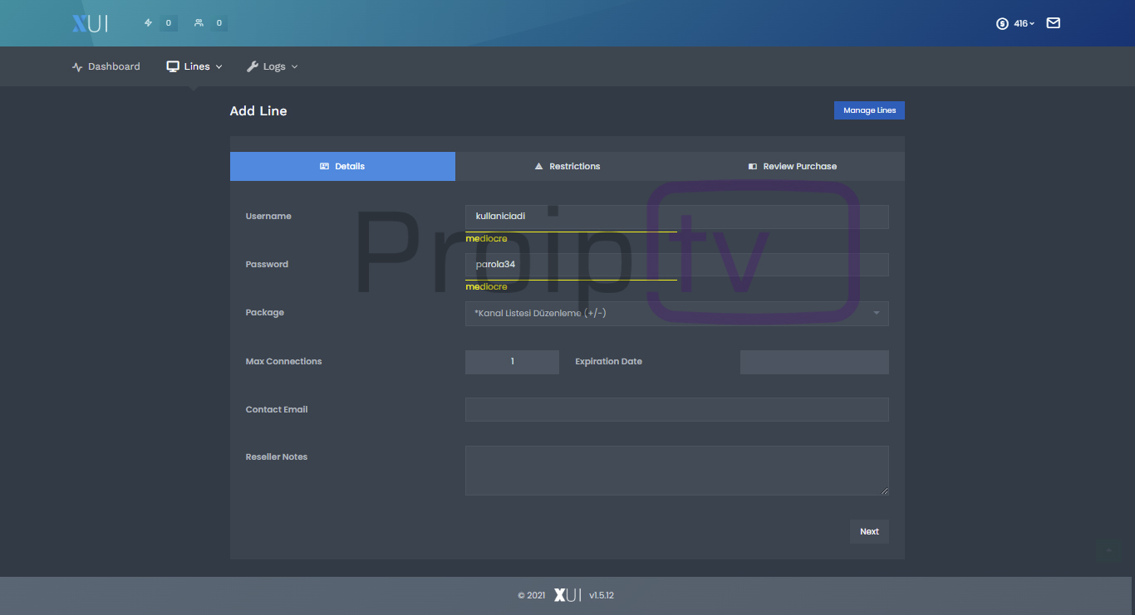
Task: Open the Logs menu
Action: click(273, 66)
